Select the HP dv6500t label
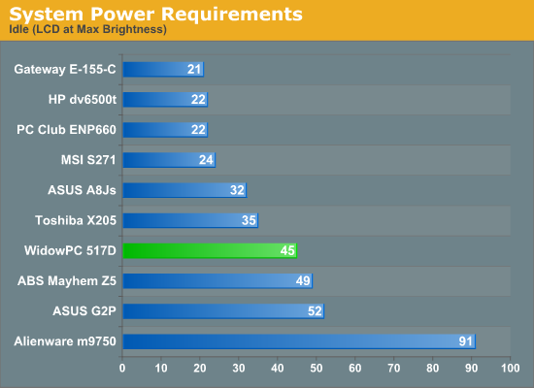 point(83,99)
